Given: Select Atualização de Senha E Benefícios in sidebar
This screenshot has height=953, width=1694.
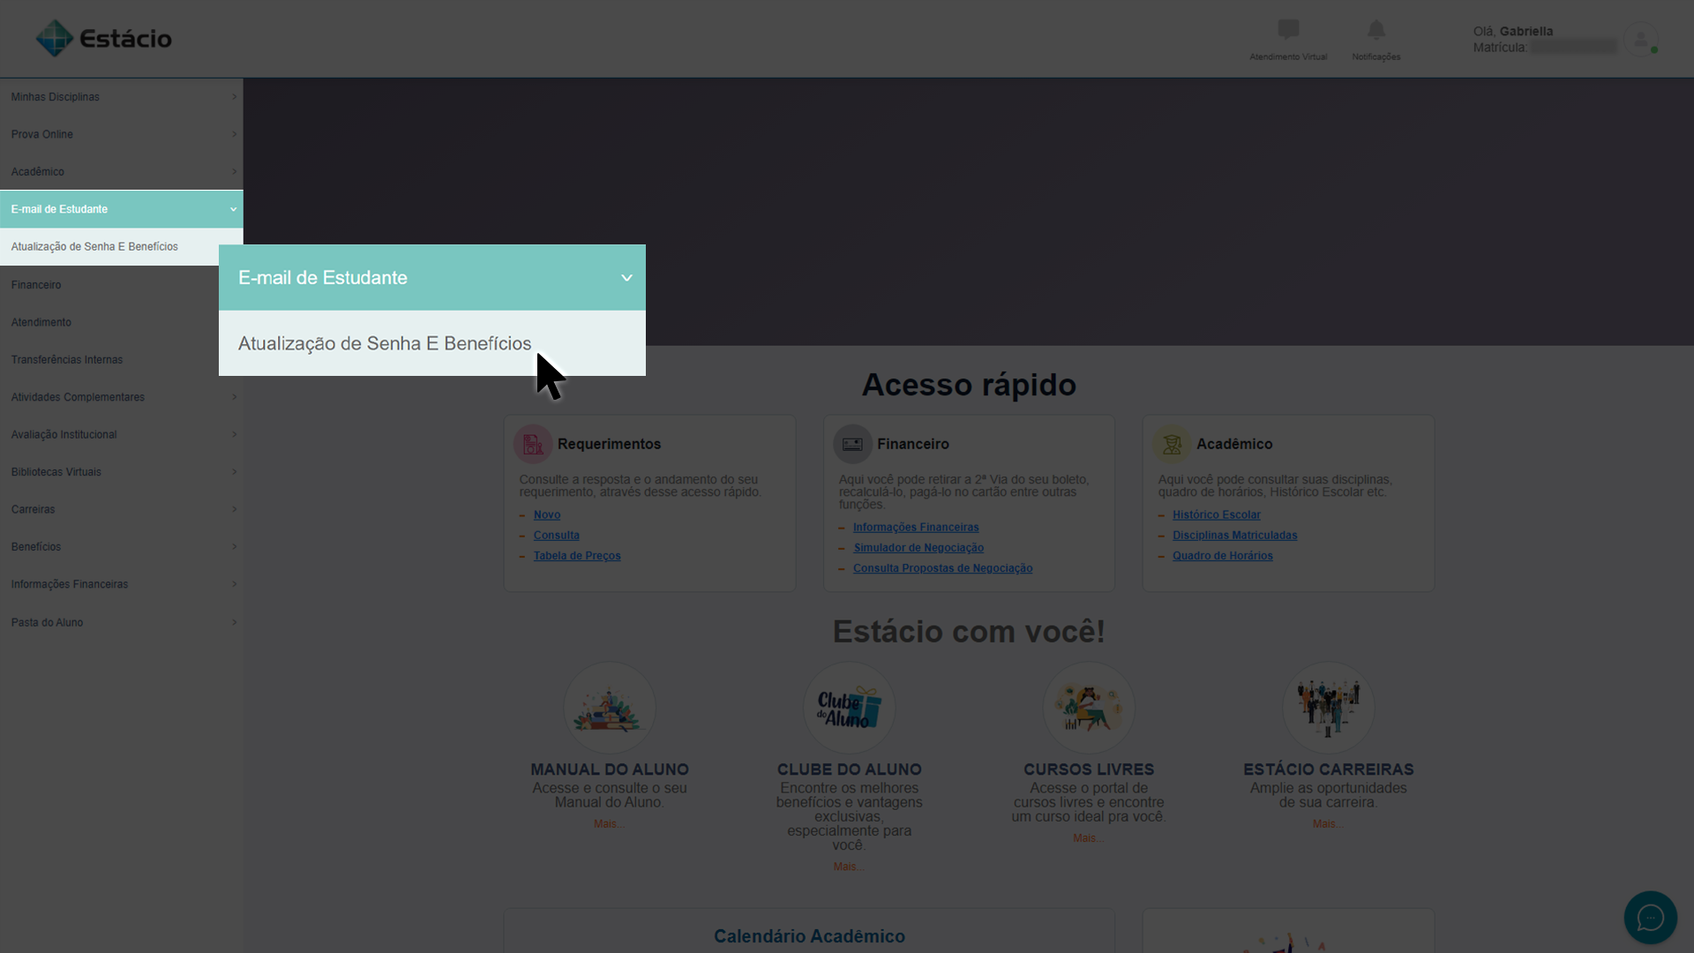Looking at the screenshot, I should (x=109, y=246).
